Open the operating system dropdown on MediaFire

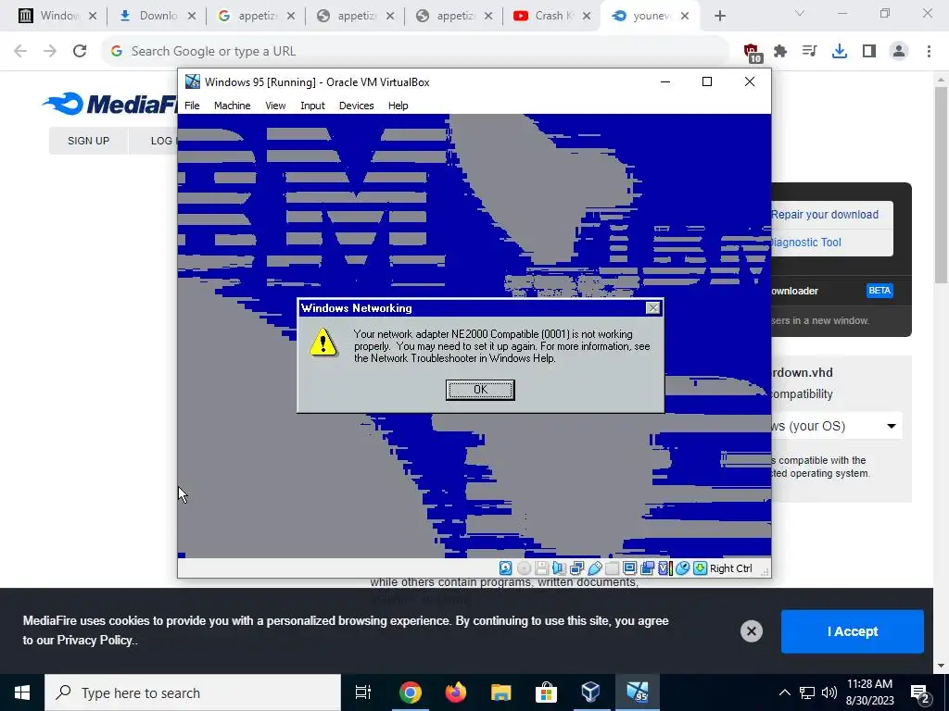837,426
